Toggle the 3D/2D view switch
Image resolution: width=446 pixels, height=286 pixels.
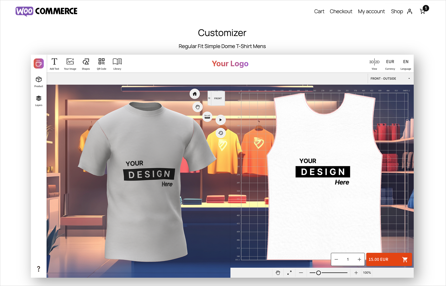pos(374,64)
